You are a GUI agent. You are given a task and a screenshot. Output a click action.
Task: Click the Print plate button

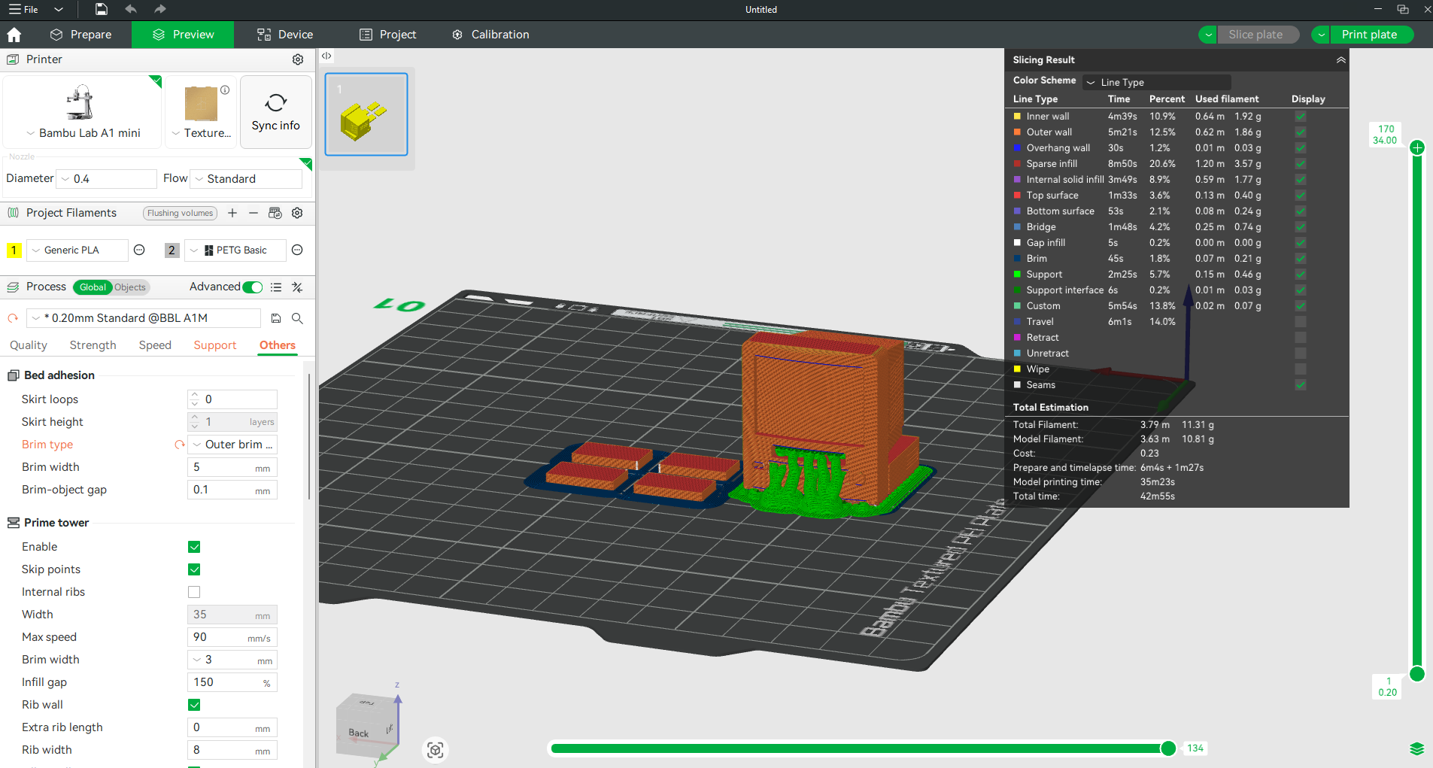[x=1369, y=35]
